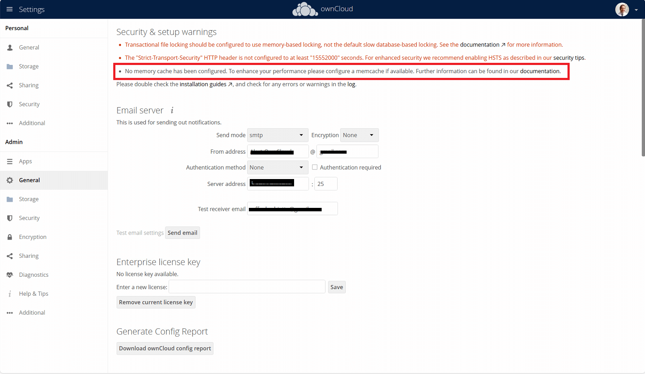Click the Generate Config Report heading
Image resolution: width=645 pixels, height=374 pixels.
[x=162, y=331]
